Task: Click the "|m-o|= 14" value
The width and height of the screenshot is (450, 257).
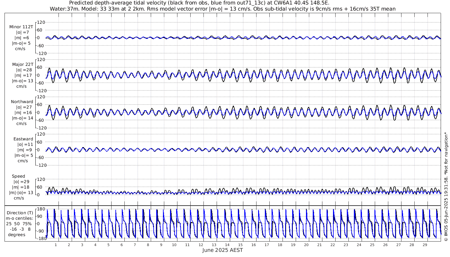Action: pyautogui.click(x=22, y=118)
